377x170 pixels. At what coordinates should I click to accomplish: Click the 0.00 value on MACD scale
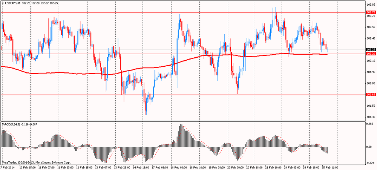pyautogui.click(x=369, y=147)
